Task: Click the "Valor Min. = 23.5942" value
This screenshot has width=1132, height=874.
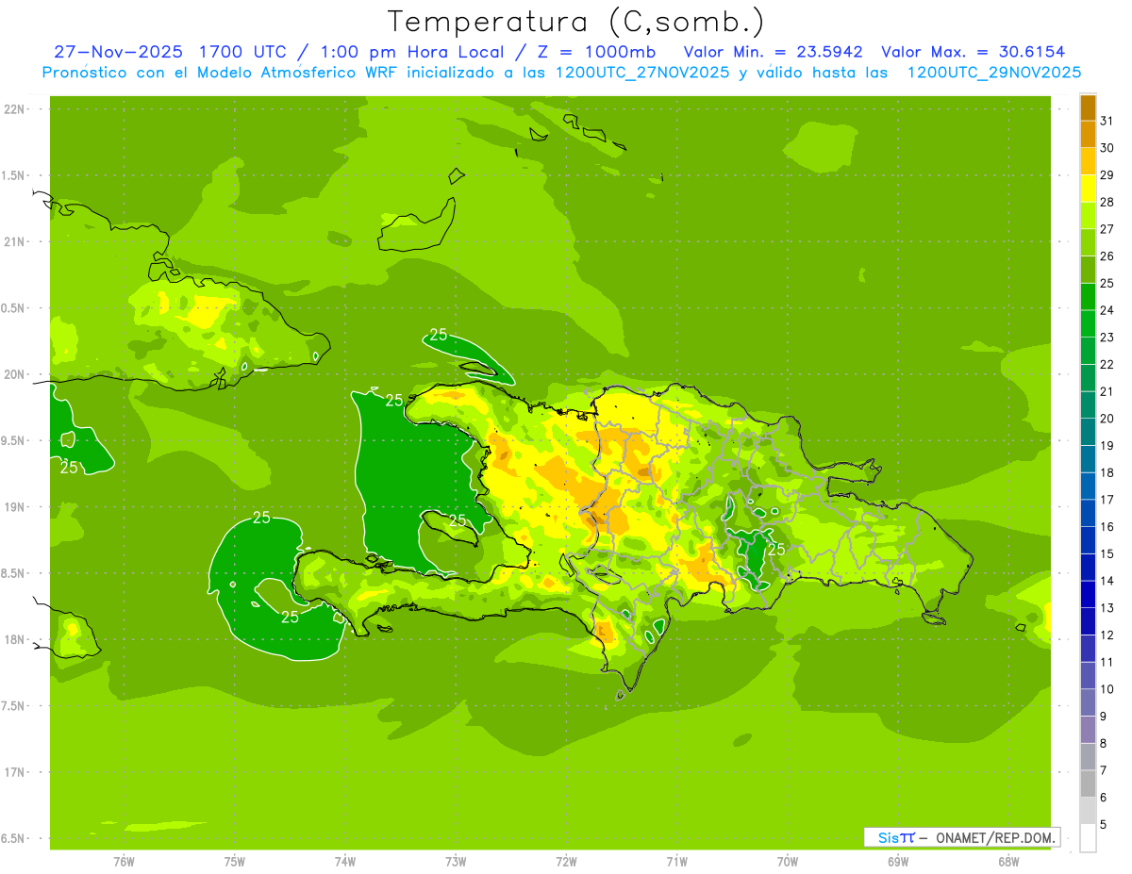Action: tap(774, 52)
